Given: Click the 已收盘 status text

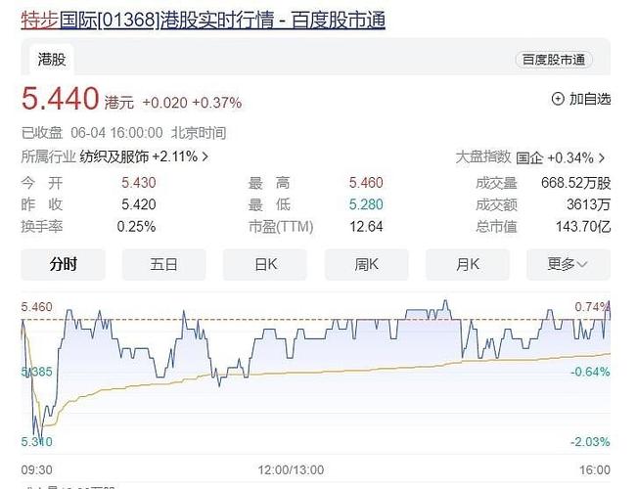Looking at the screenshot, I should (x=42, y=133).
